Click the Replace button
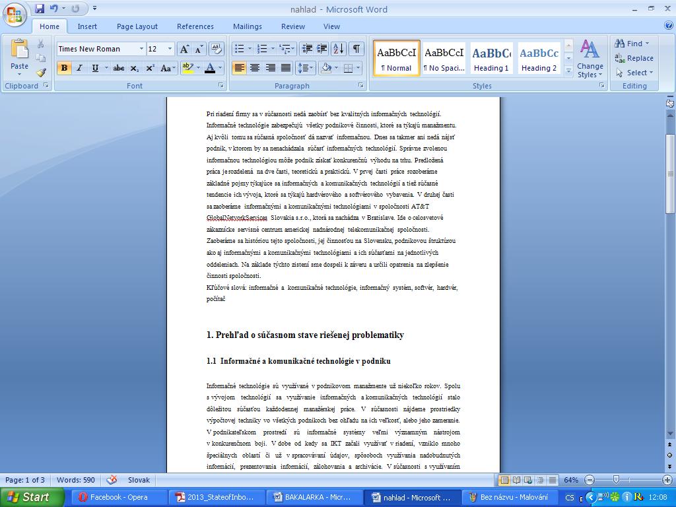The height and width of the screenshot is (507, 676). 634,58
